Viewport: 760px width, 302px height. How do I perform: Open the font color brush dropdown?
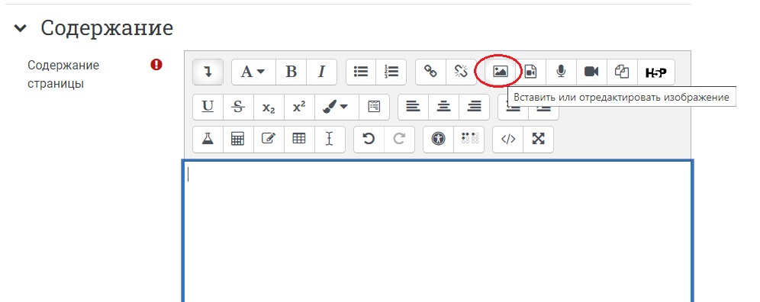(x=337, y=107)
